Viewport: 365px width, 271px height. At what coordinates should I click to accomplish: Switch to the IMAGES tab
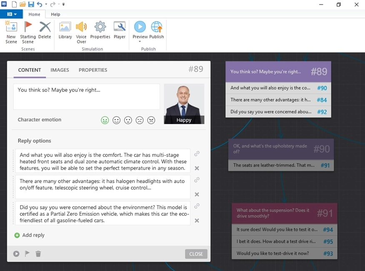[x=60, y=70]
